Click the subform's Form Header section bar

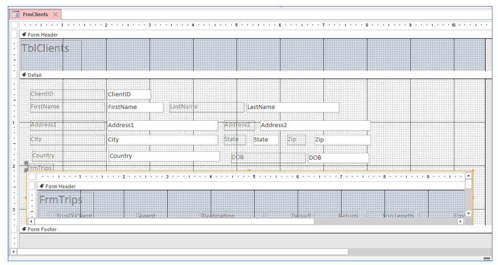pos(251,186)
